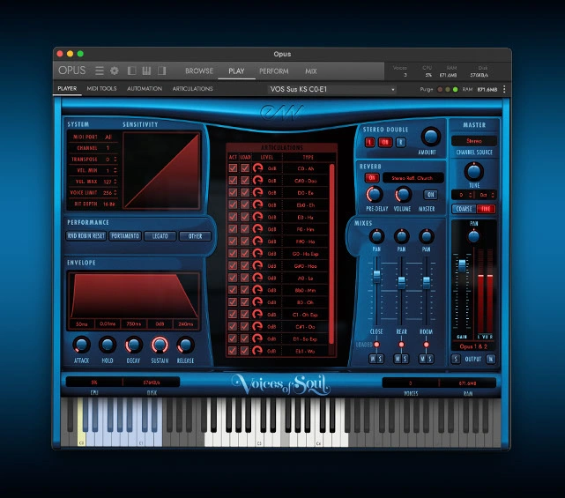565x498 pixels.
Task: Uncheck ACT checkbox for C0 - Ah
Action: [x=233, y=168]
